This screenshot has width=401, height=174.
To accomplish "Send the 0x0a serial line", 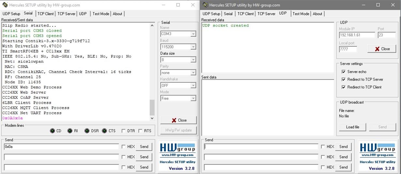I will point(144,147).
